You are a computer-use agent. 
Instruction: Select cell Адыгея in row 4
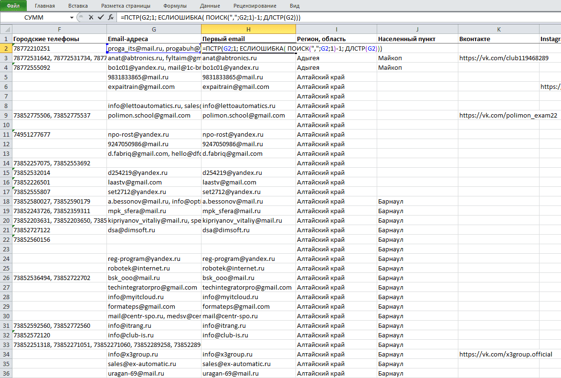click(336, 67)
